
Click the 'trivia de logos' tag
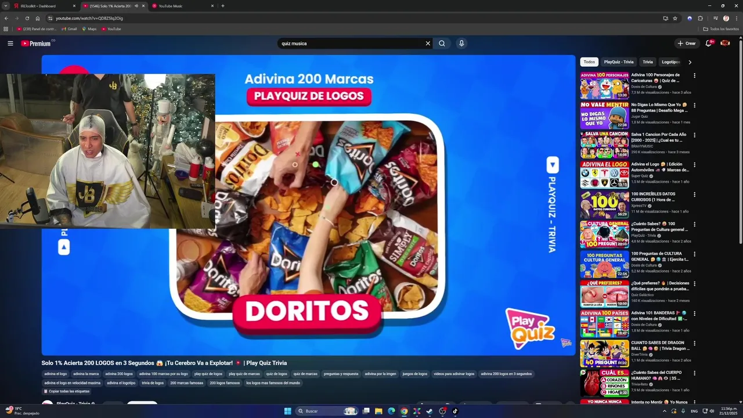pos(153,383)
